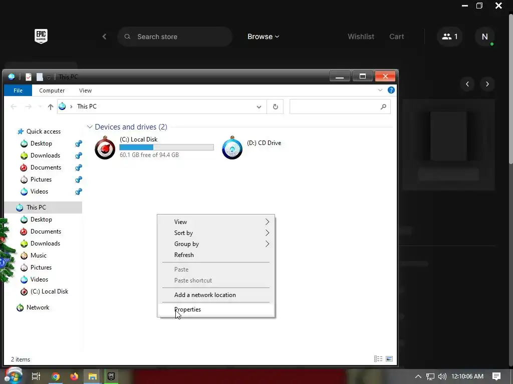The image size is (513, 384).
Task: Open friends list showing 1 online
Action: click(449, 36)
